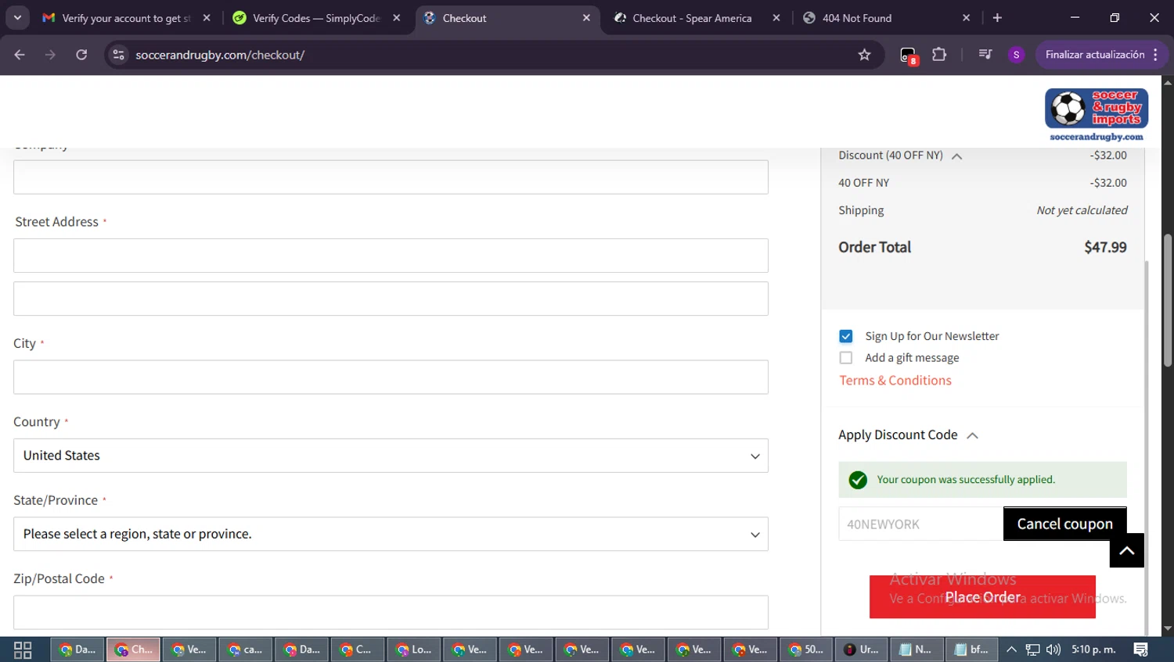
Task: Focus the first Street Address line field
Action: [x=391, y=256]
